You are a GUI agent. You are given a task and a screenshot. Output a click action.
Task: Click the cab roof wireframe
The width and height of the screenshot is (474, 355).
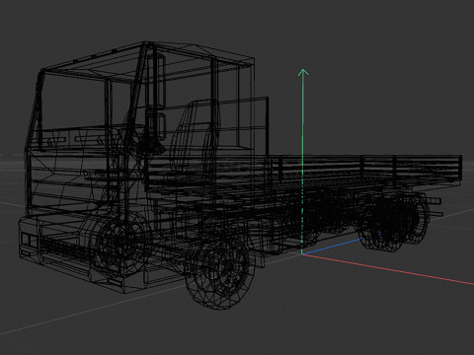click(148, 61)
